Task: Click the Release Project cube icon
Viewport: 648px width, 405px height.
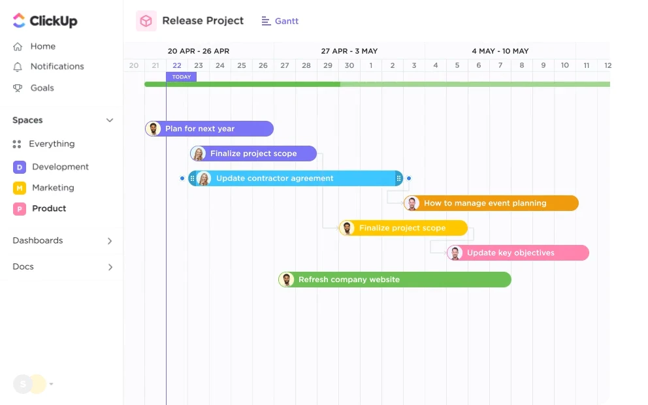Action: pyautogui.click(x=146, y=20)
